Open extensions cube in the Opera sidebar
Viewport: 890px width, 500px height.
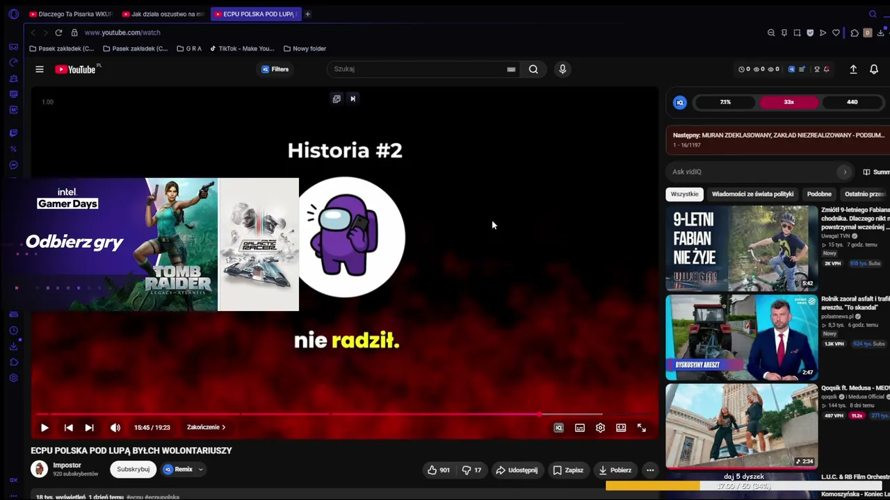point(13,362)
